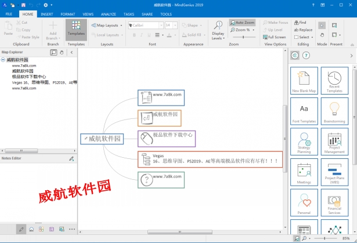The image size is (357, 243).
Task: Activate hand pan mode in ribbon
Action: click(322, 35)
